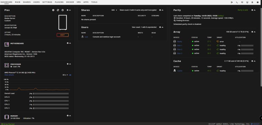Click the system Info monitor icon
This screenshot has width=262, height=125.
[x=247, y=2]
